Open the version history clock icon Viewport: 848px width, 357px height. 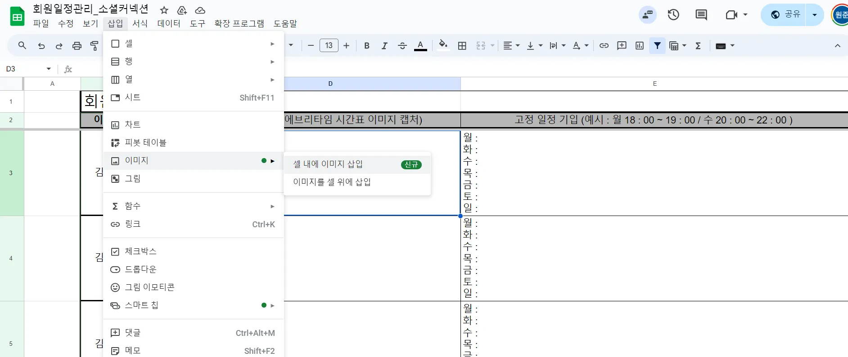[673, 15]
